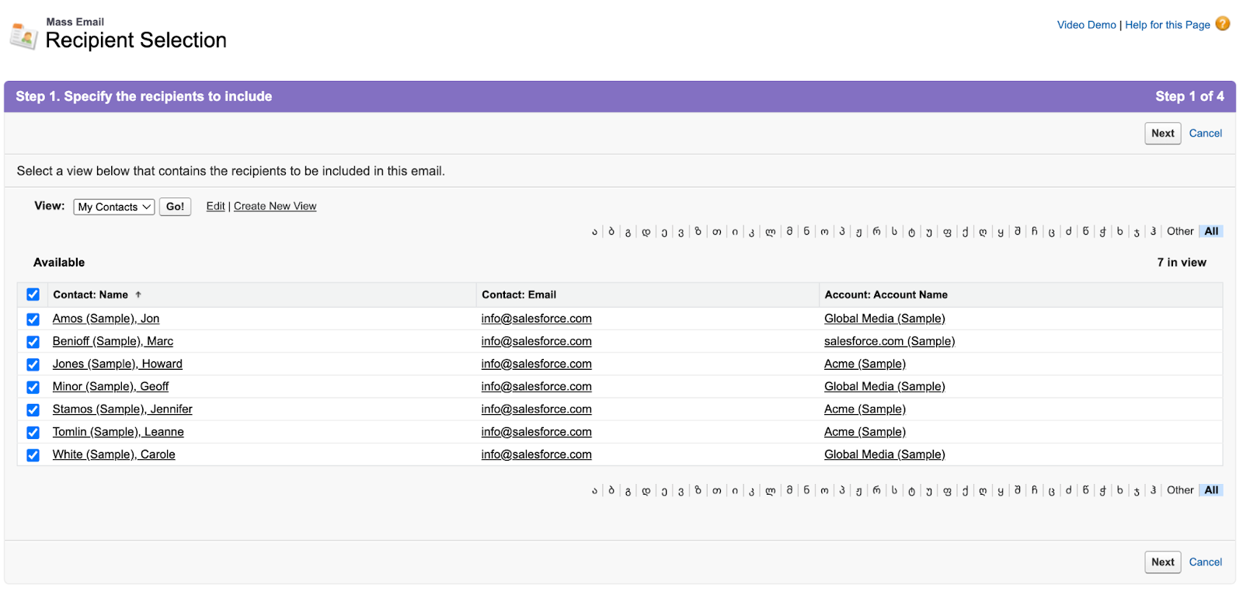Open the Create New View link
The image size is (1243, 592).
(x=275, y=206)
